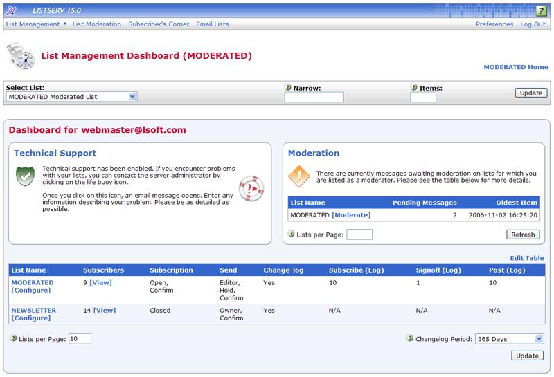This screenshot has height=377, width=554.
Task: Click the Subscribers column header
Action: tap(103, 270)
